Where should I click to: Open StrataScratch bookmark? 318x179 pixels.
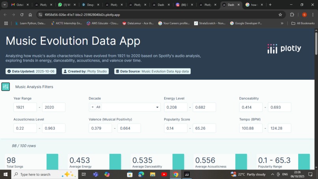210,23
